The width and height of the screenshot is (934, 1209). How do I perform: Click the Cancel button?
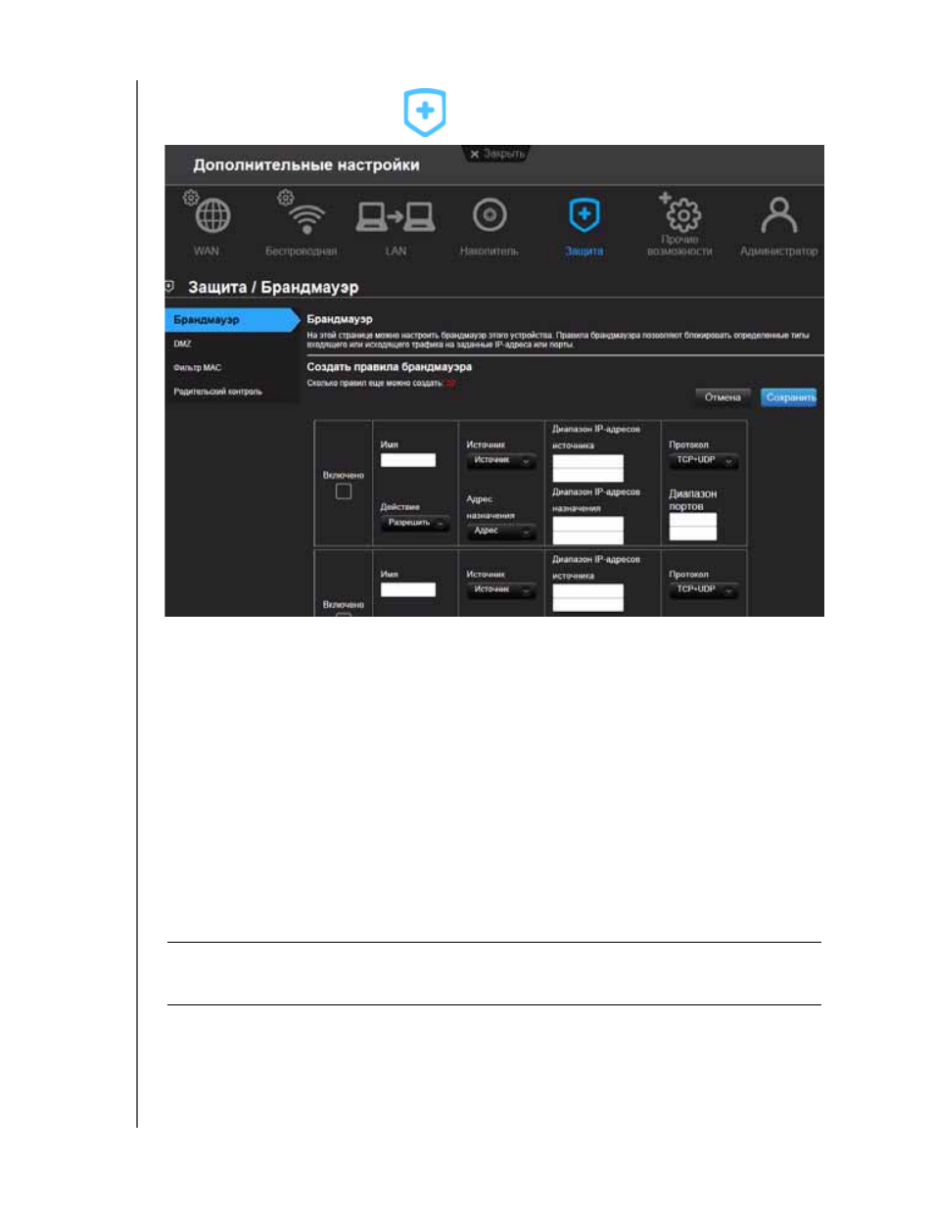pyautogui.click(x=723, y=397)
